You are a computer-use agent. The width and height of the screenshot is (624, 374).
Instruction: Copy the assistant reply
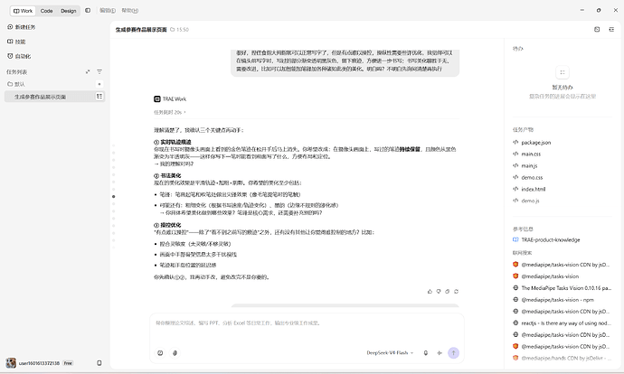pyautogui.click(x=448, y=291)
